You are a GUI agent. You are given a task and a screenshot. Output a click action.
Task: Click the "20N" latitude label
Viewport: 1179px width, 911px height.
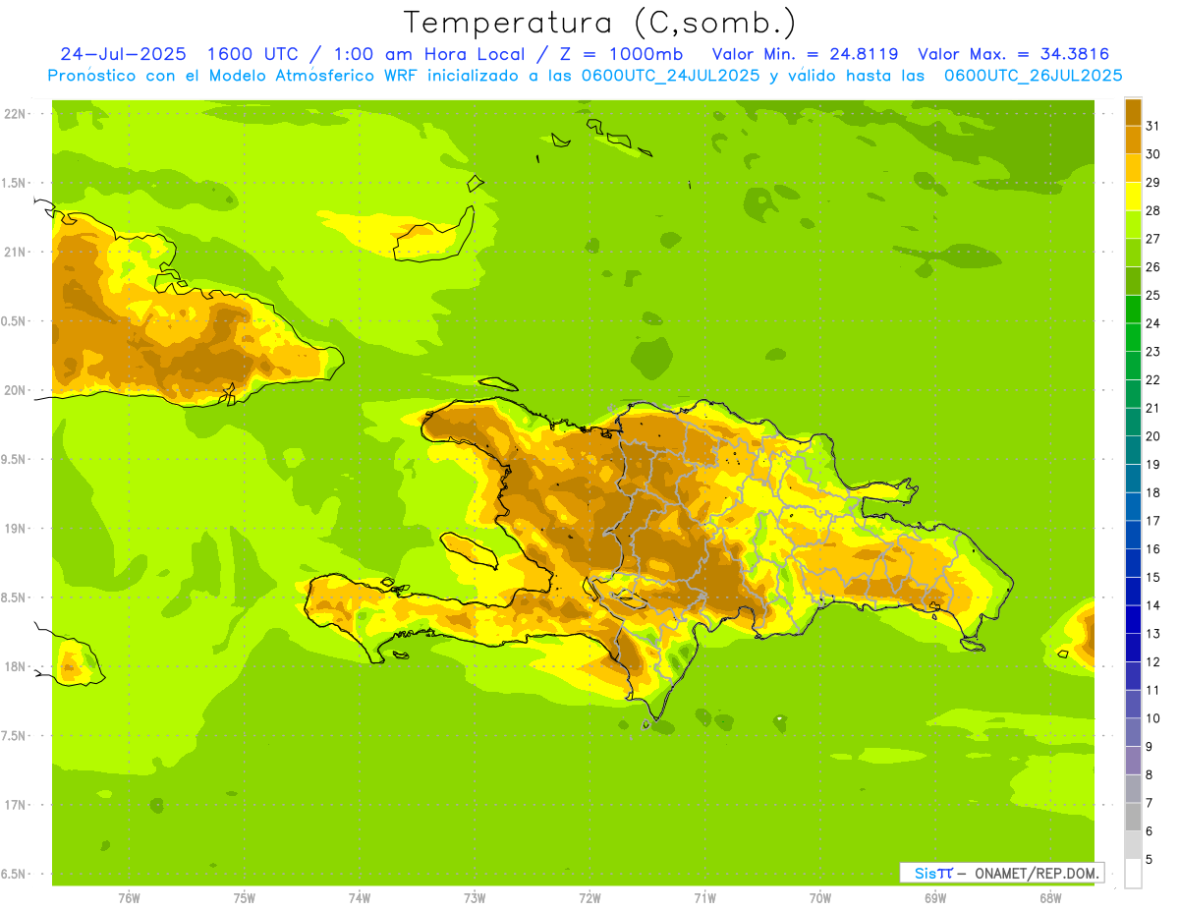(x=16, y=390)
